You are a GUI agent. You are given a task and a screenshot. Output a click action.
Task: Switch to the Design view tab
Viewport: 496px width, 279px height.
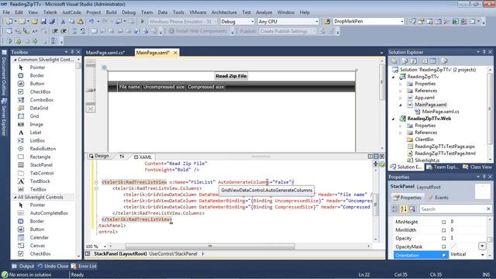coord(99,157)
